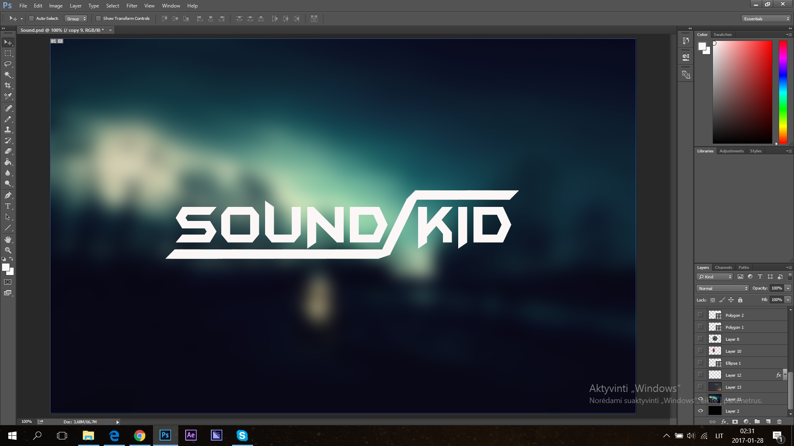Enable Show Transform Controls checkbox
Screen dimensions: 794x446
click(98, 19)
